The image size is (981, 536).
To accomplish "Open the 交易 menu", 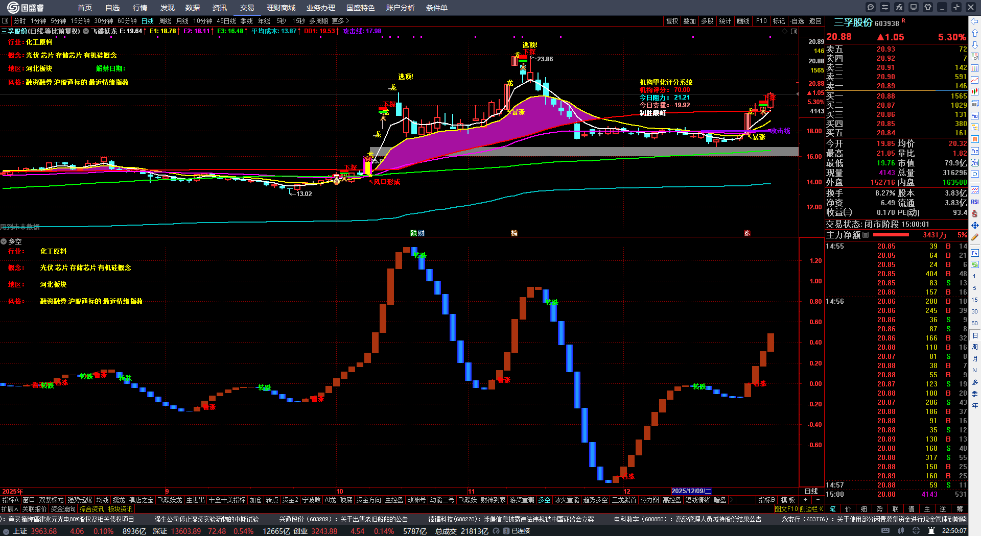I will coord(247,8).
